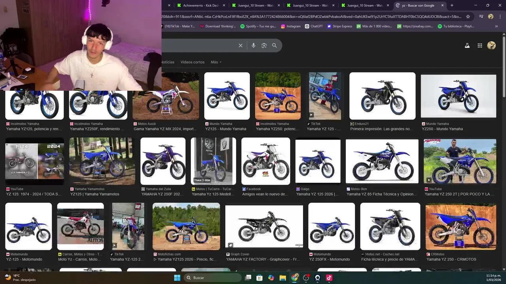Open the Google apps grid
Image resolution: width=506 pixels, height=284 pixels.
480,45
